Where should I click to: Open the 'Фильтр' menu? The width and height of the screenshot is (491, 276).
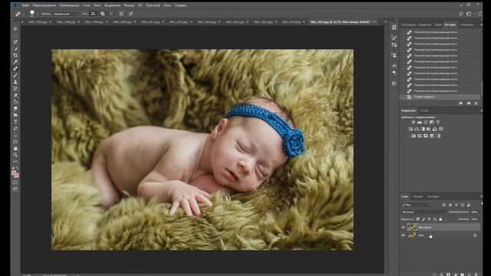pos(129,5)
